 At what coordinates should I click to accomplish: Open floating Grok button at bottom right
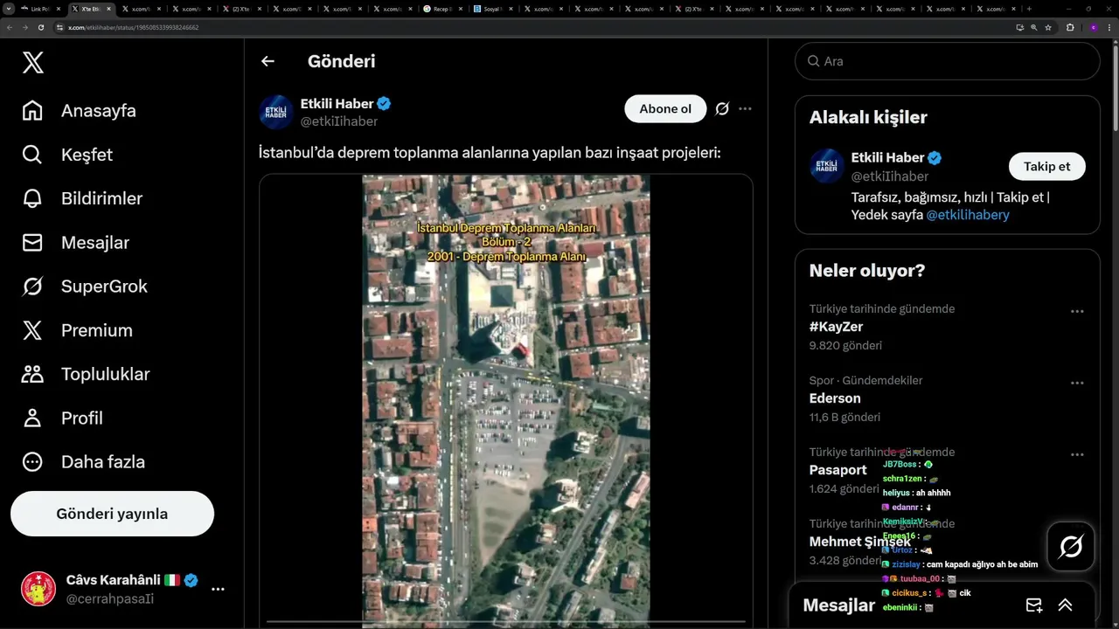(x=1071, y=547)
